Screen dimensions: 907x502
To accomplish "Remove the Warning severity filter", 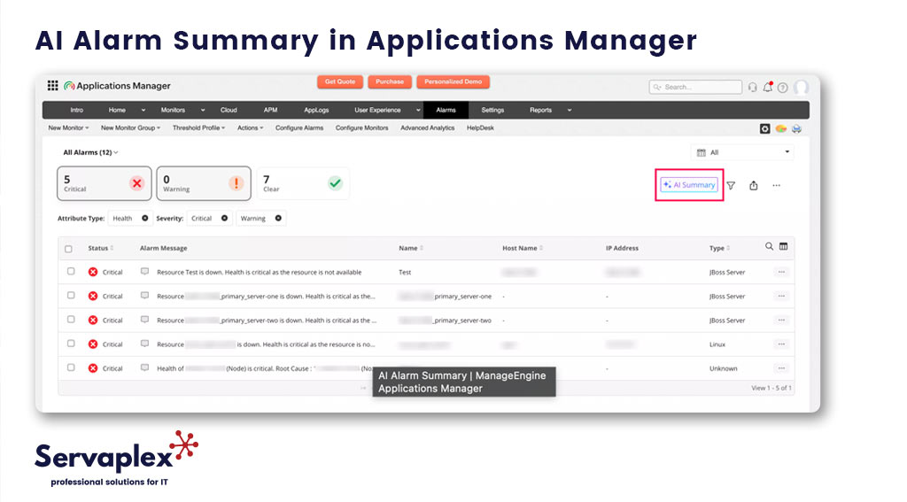I will (278, 218).
